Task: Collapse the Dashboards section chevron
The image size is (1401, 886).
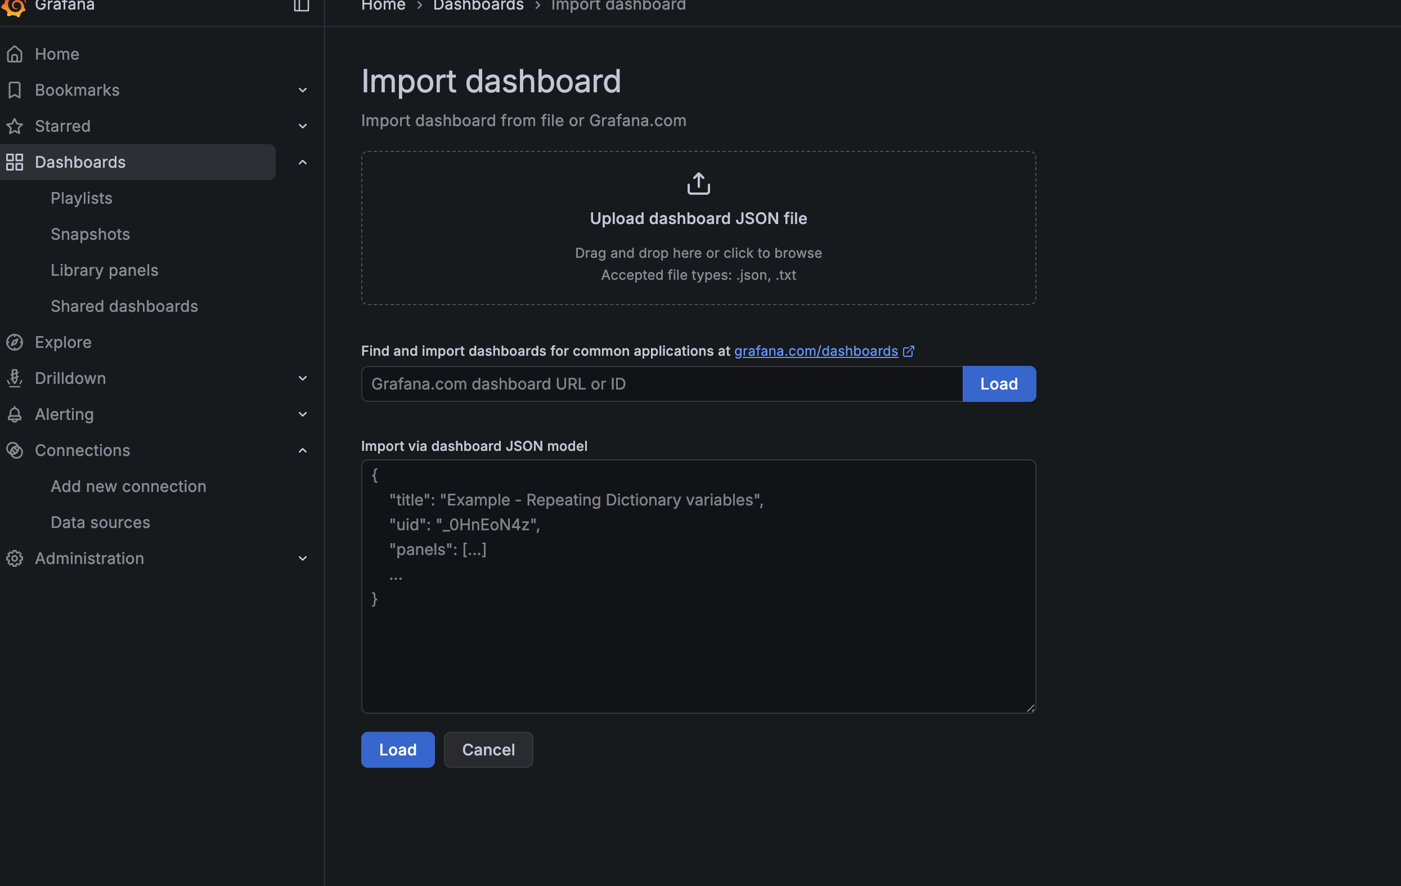Action: (x=303, y=163)
